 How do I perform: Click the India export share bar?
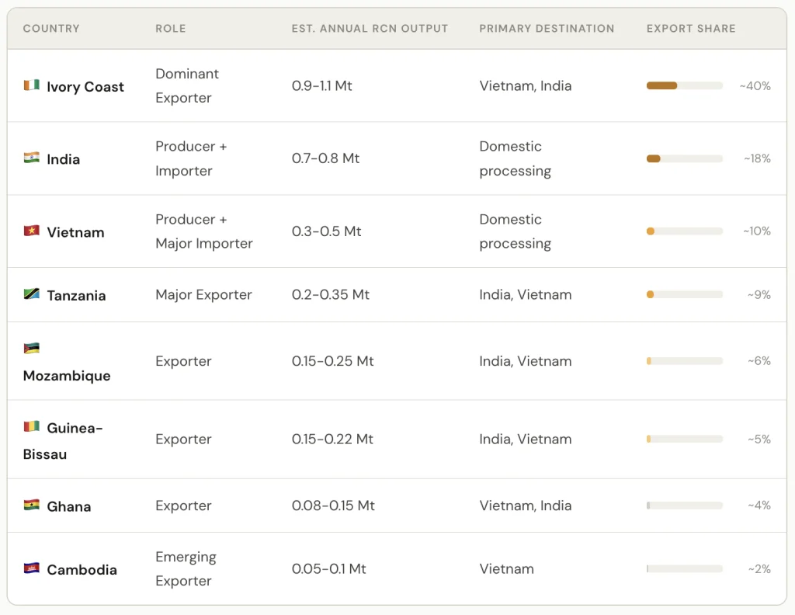(685, 158)
